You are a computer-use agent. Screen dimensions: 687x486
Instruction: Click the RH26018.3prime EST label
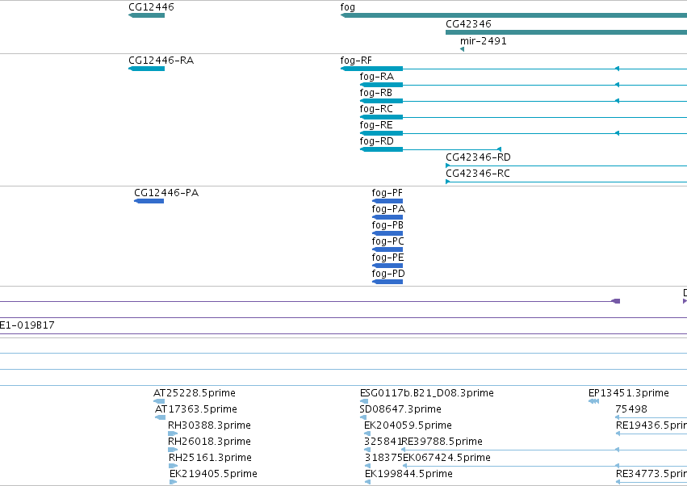[x=209, y=442]
